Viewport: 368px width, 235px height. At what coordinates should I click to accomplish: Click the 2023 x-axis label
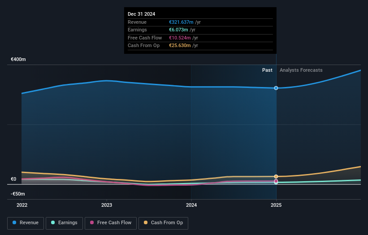coord(107,205)
